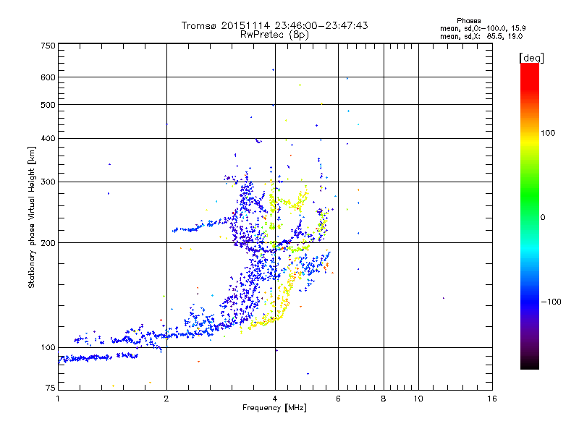579x434 pixels.
Task: Click x-axis tick label '4'
Action: [x=275, y=399]
